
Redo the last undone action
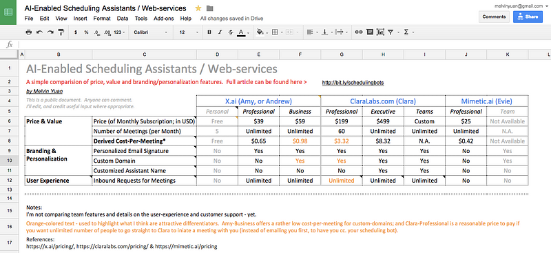click(50, 32)
